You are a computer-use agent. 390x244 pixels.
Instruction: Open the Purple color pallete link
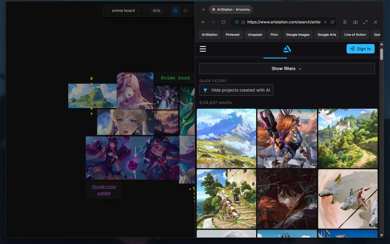(104, 190)
